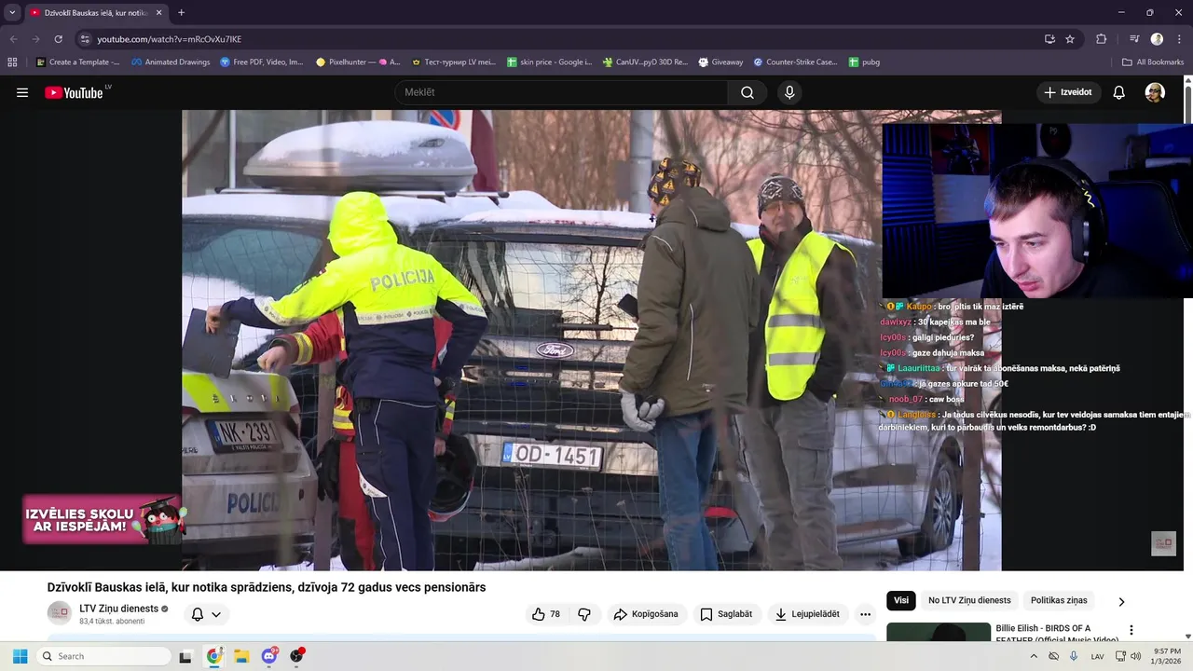This screenshot has height=671, width=1193.
Task: Open more actions three-dot menu under video
Action: coord(865,614)
